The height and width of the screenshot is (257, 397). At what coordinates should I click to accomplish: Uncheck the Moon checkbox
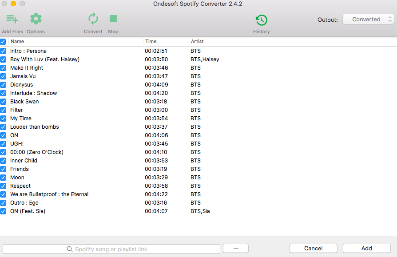[x=3, y=177]
